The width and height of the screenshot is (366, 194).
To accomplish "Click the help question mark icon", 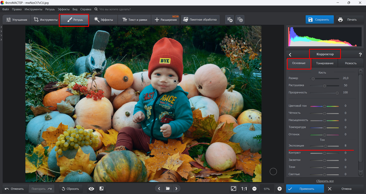I will [x=360, y=55].
